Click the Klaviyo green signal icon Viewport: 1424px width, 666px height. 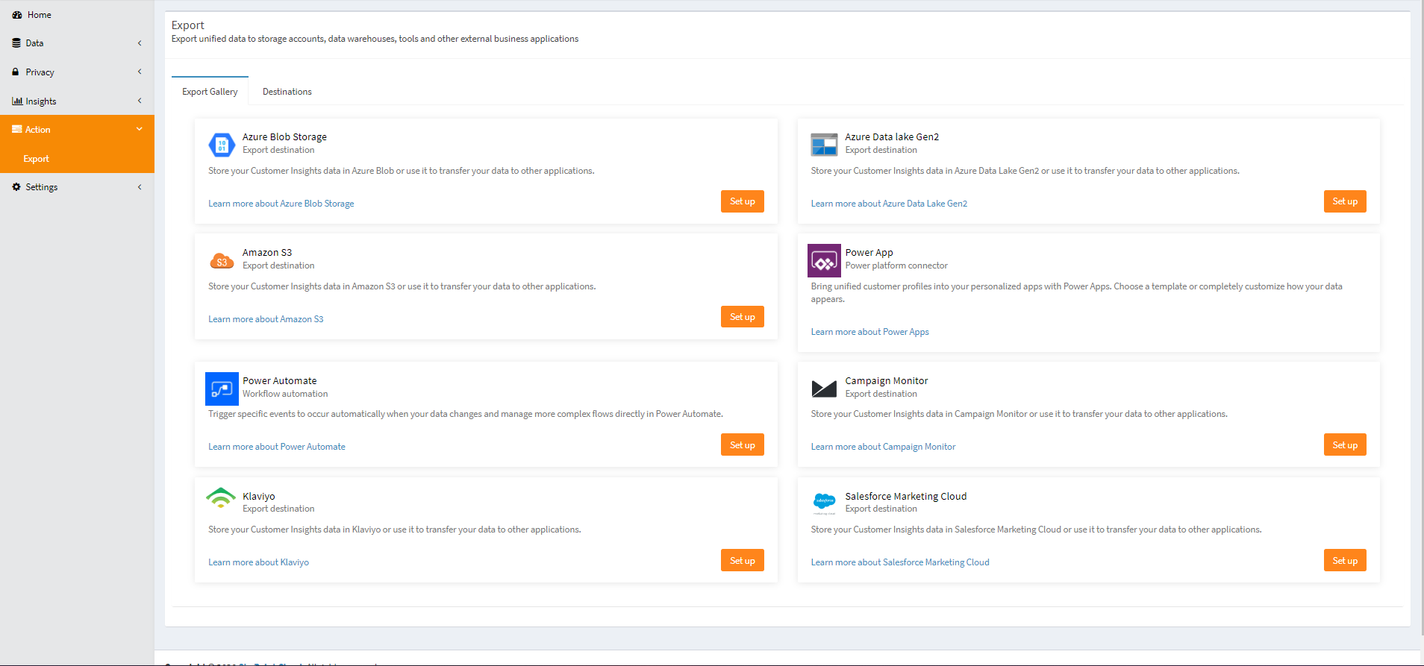(x=221, y=498)
